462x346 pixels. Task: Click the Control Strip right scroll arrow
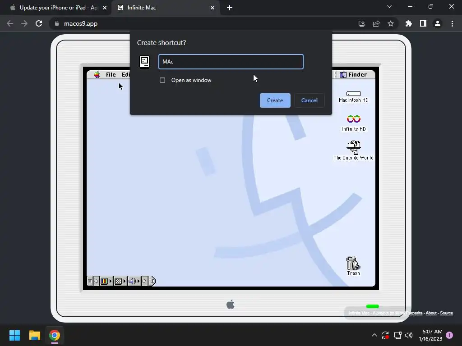tap(144, 281)
